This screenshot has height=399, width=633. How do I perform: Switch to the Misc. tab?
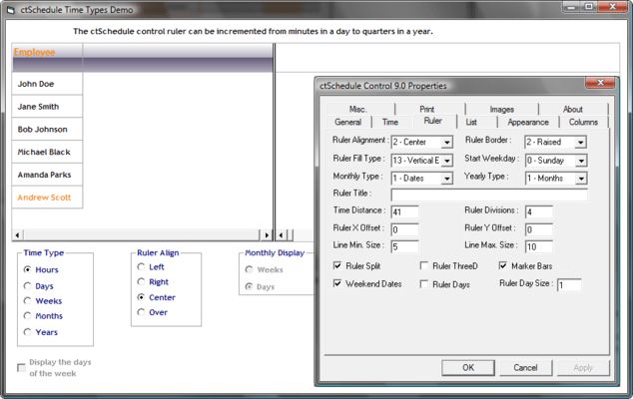[x=358, y=109]
